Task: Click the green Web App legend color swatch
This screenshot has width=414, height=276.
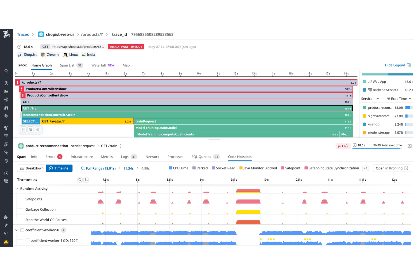Action: click(x=364, y=81)
